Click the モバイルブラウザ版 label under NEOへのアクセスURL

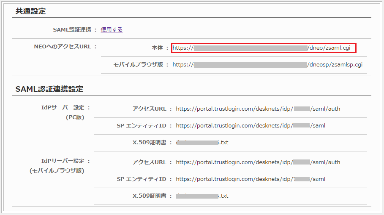(x=138, y=65)
